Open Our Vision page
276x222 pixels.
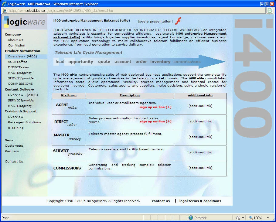point(16,46)
